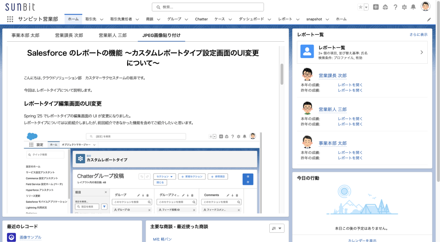
Task: Click the embedded Salesforce setup screenshot image
Action: tap(143, 173)
